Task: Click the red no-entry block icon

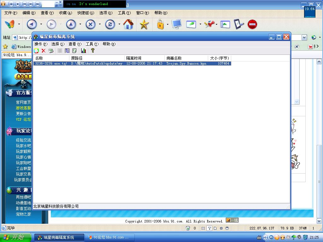Action: (252, 24)
